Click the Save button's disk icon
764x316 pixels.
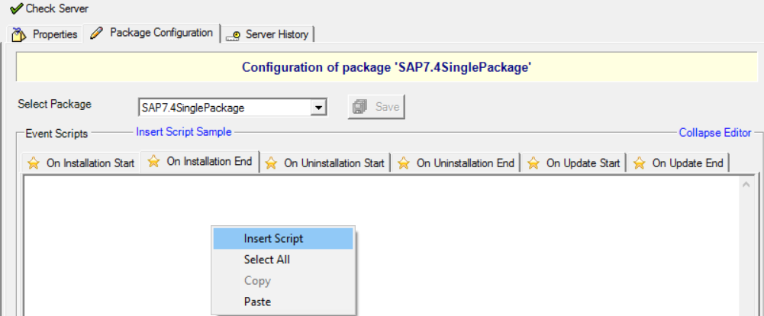pos(361,107)
